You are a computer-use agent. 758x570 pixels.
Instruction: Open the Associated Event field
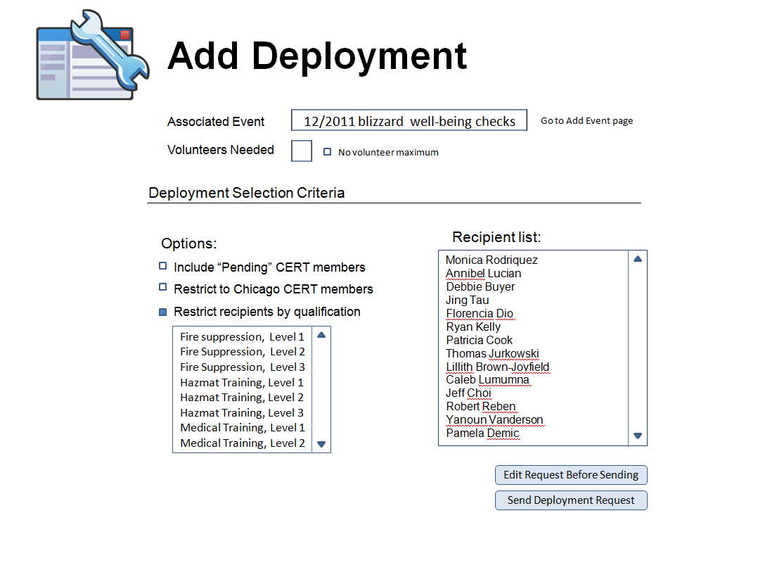[409, 120]
